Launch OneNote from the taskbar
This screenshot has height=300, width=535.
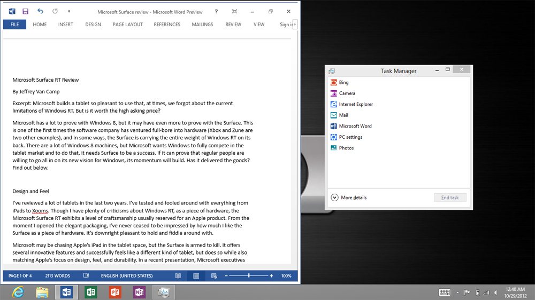click(139, 292)
